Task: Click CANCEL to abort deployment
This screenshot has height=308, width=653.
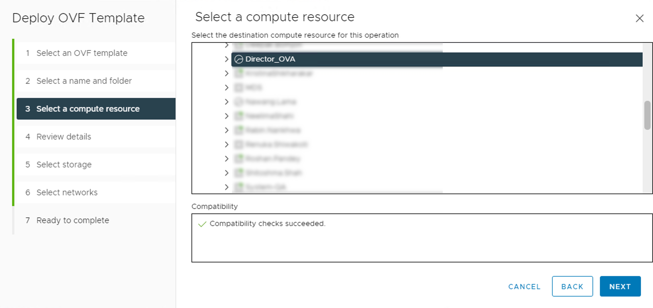Action: [524, 286]
